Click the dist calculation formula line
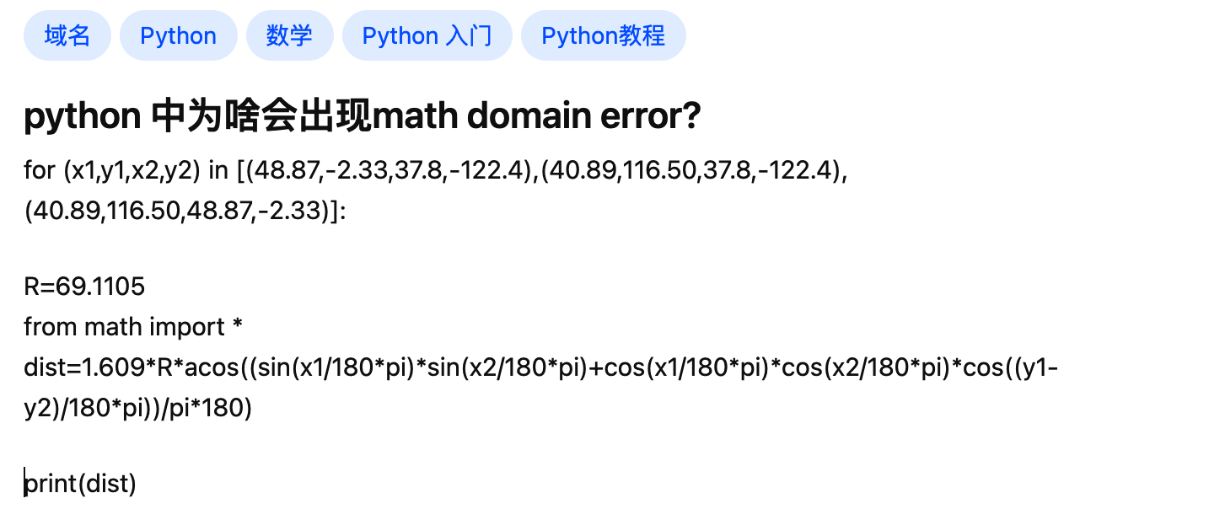The image size is (1209, 509). click(x=540, y=367)
